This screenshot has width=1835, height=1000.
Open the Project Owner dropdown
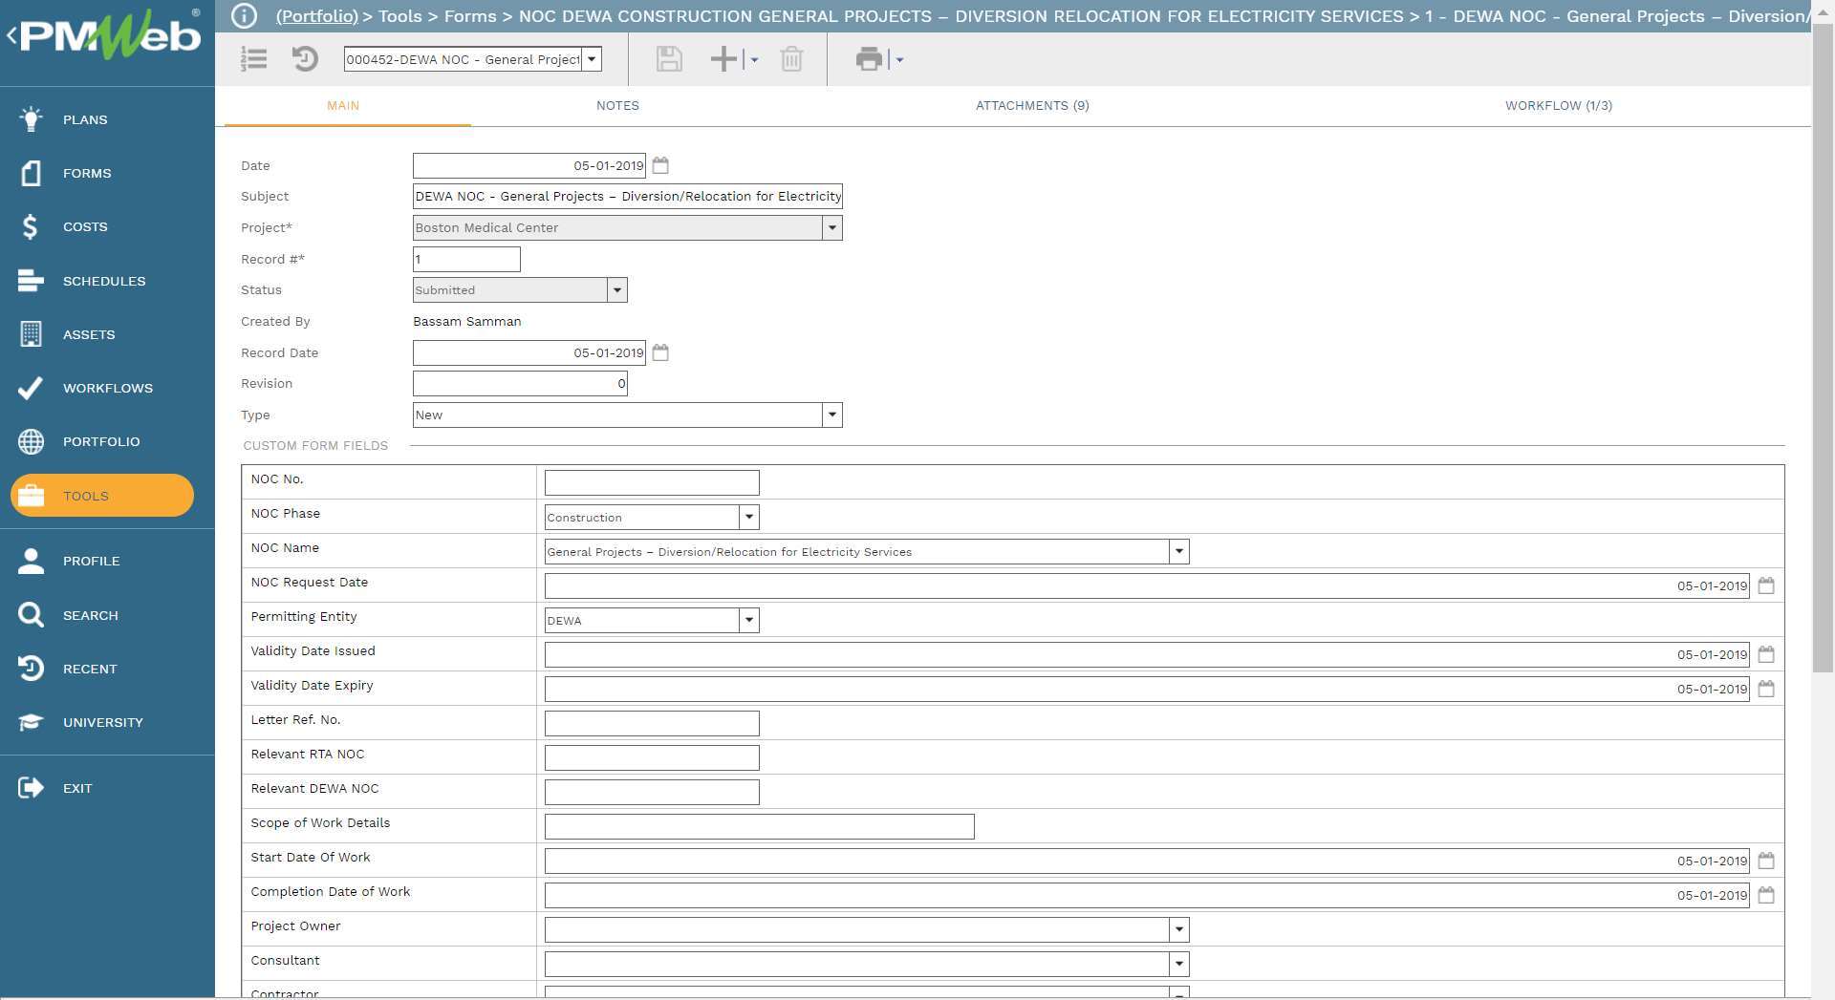(x=1179, y=929)
